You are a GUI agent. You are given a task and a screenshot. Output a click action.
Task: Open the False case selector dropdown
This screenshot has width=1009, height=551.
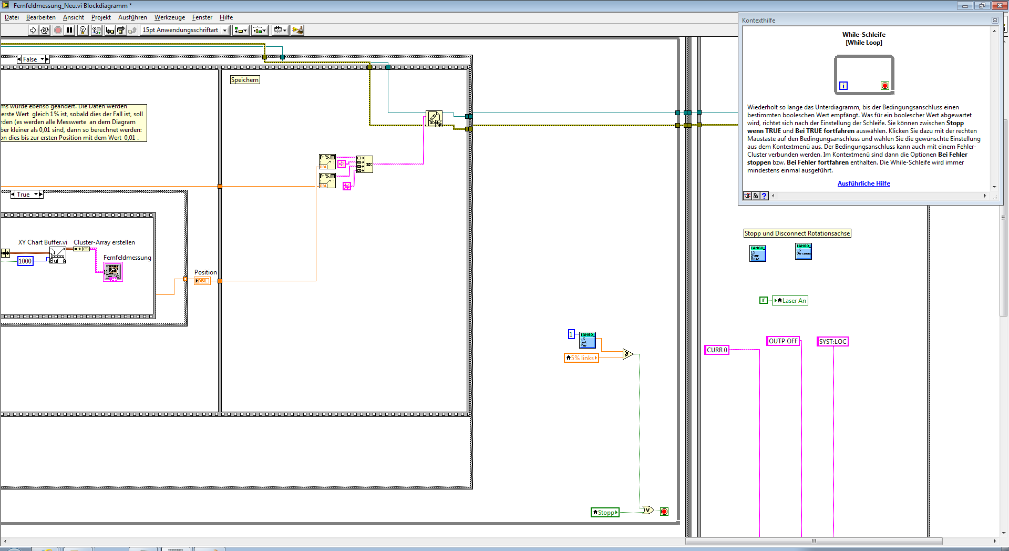pos(43,59)
